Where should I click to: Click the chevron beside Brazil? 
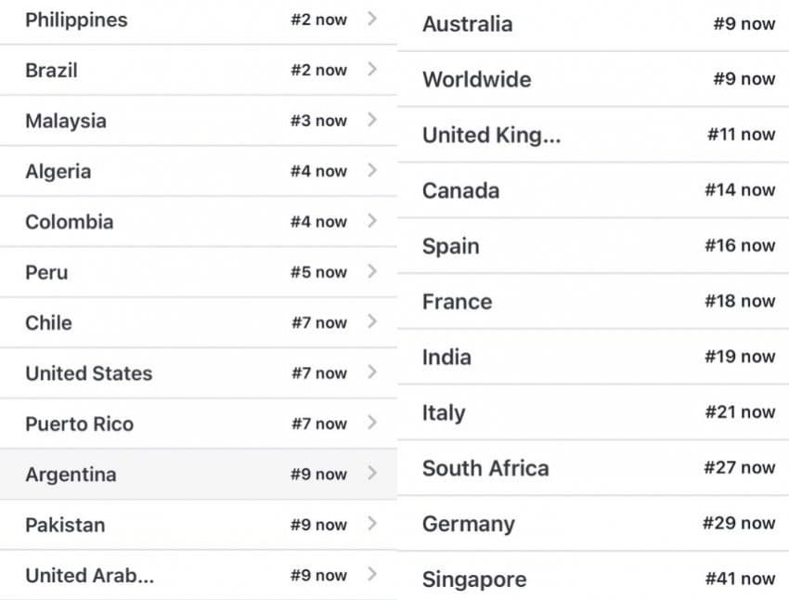pyautogui.click(x=372, y=70)
